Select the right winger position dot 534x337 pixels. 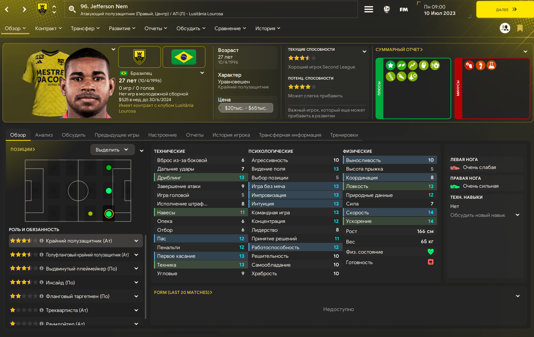(x=109, y=214)
